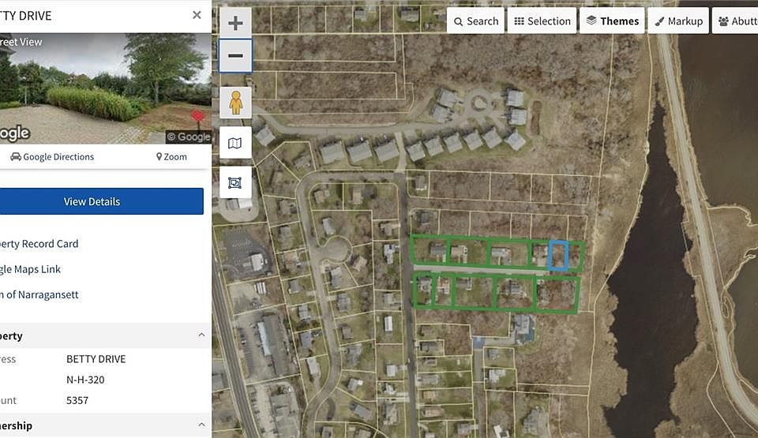Activate the yellow Street View pegman

[235, 103]
